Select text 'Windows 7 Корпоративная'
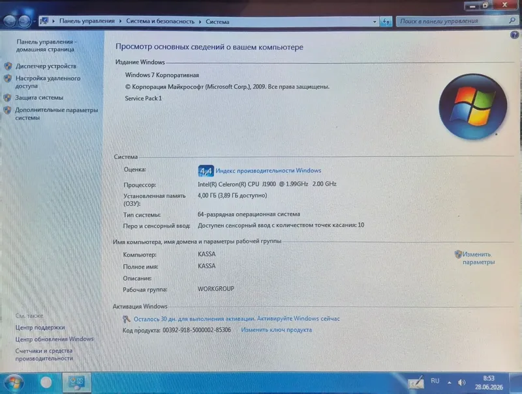The height and width of the screenshot is (394, 522). 162,75
